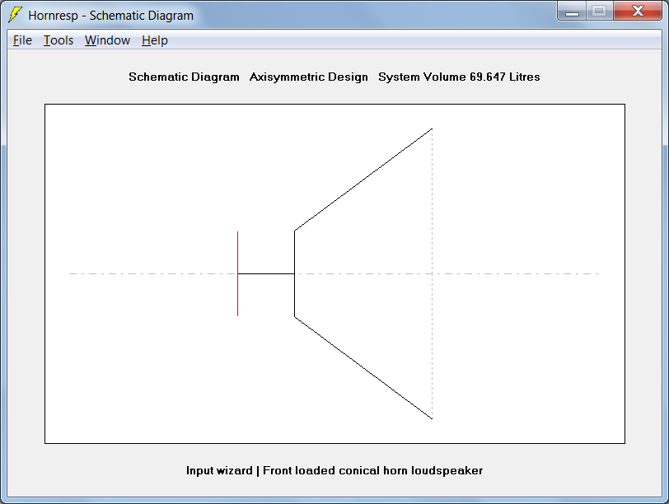Open the Tools menu

(58, 40)
